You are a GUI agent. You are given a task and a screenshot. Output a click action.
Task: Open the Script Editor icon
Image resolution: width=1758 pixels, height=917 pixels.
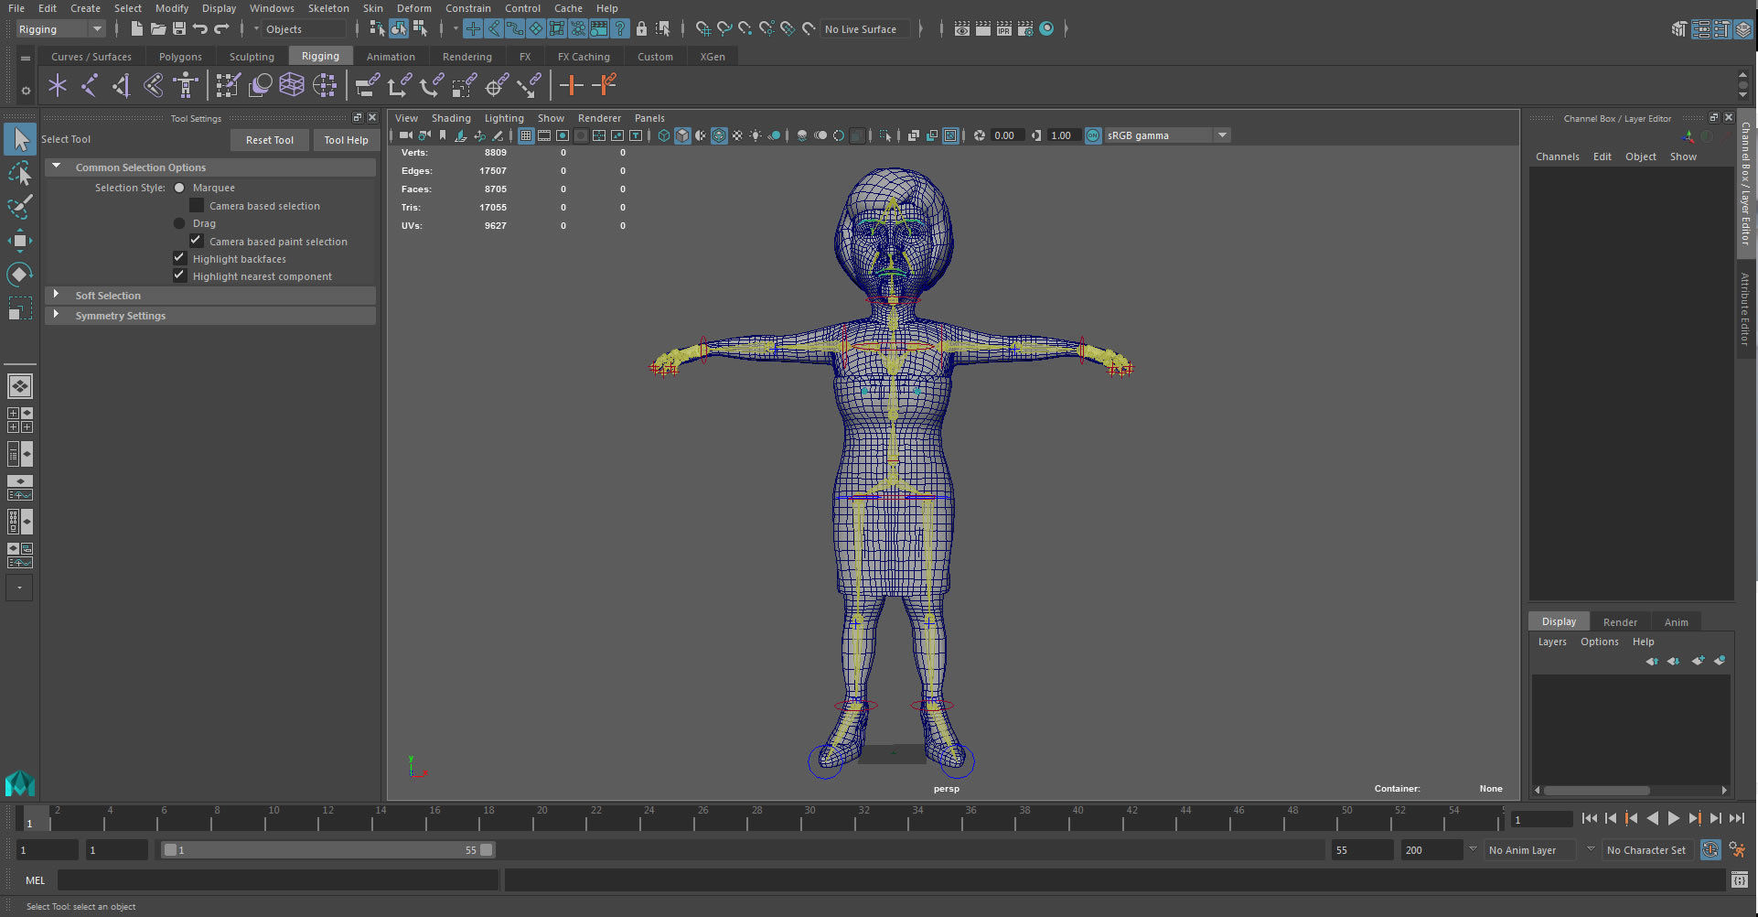click(x=1740, y=880)
